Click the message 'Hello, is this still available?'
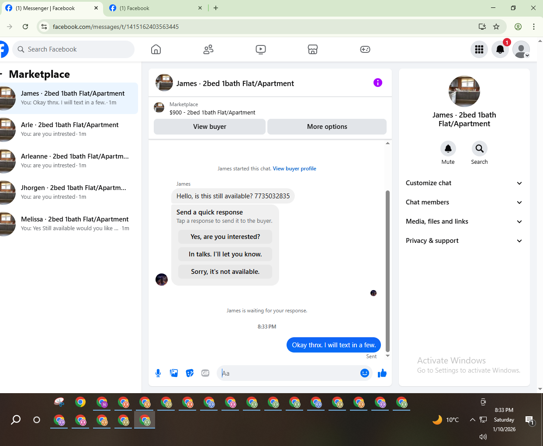Image resolution: width=543 pixels, height=446 pixels. [x=233, y=196]
